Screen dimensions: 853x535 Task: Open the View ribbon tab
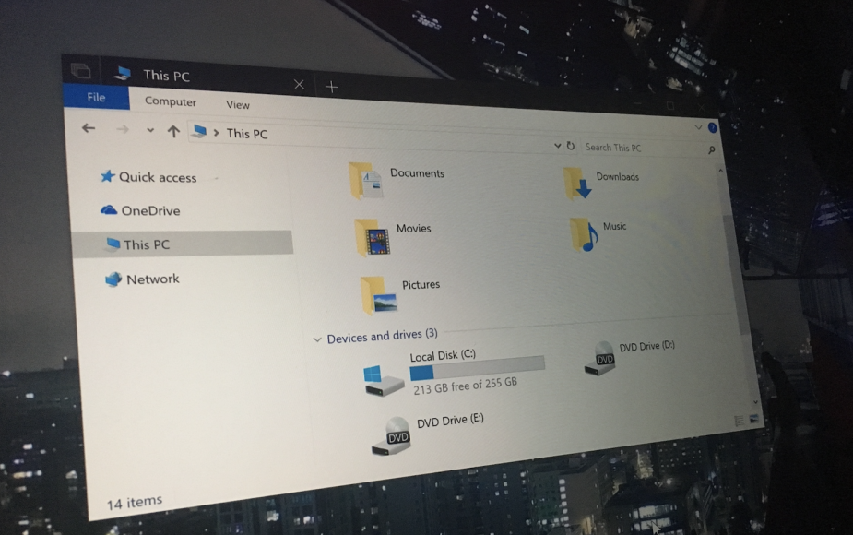click(x=238, y=104)
